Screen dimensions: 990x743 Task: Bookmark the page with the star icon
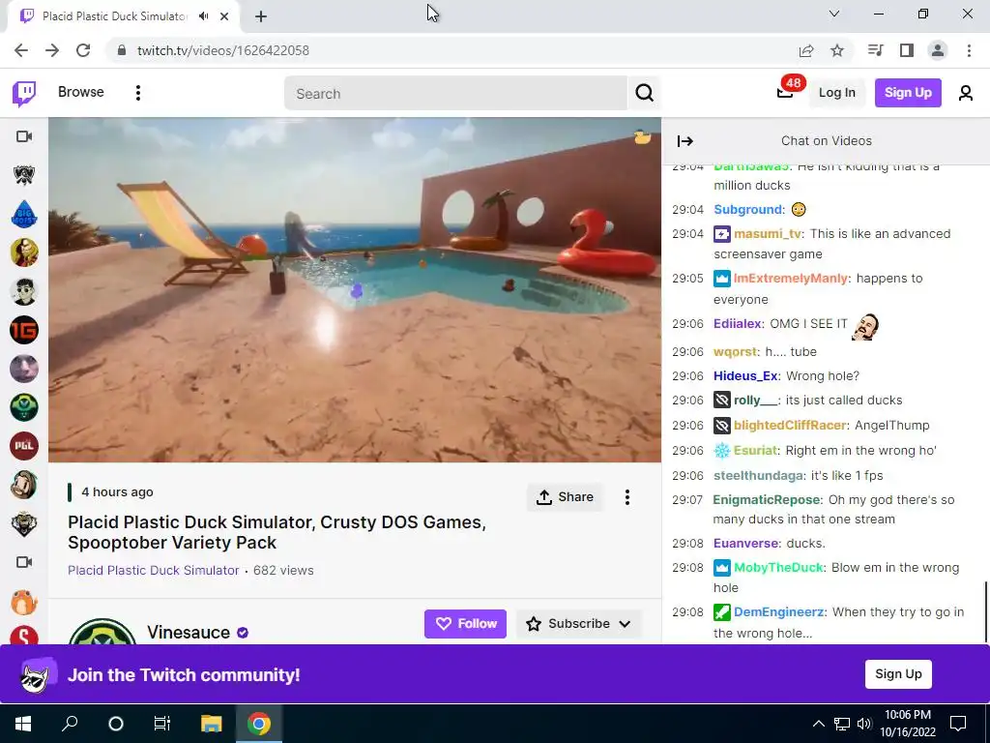click(x=837, y=50)
